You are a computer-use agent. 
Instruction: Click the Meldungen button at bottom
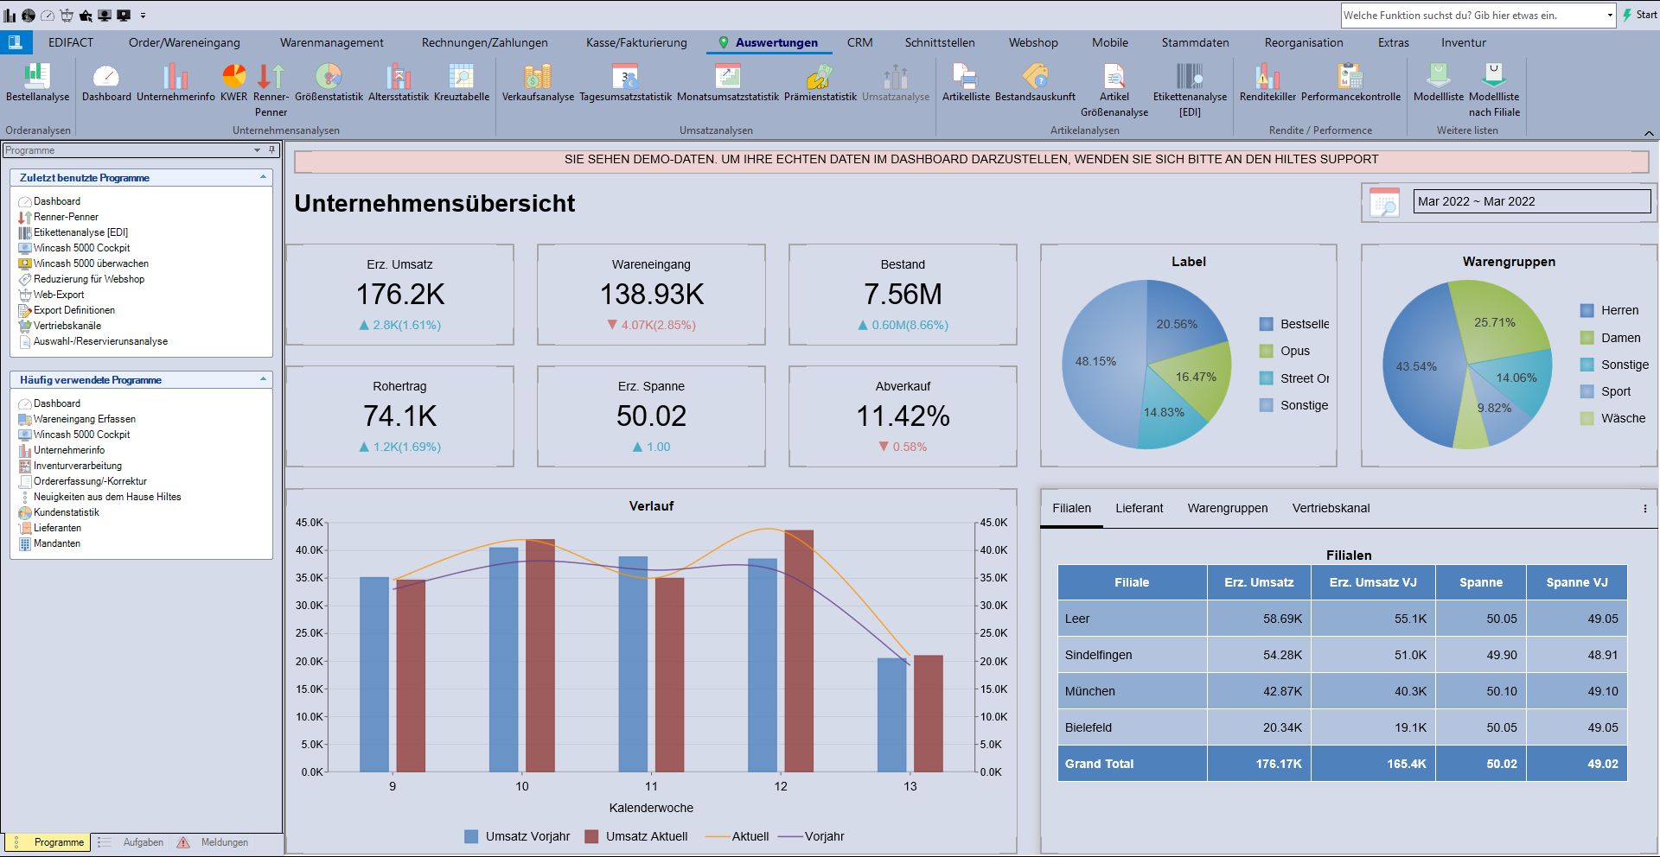pos(224,842)
